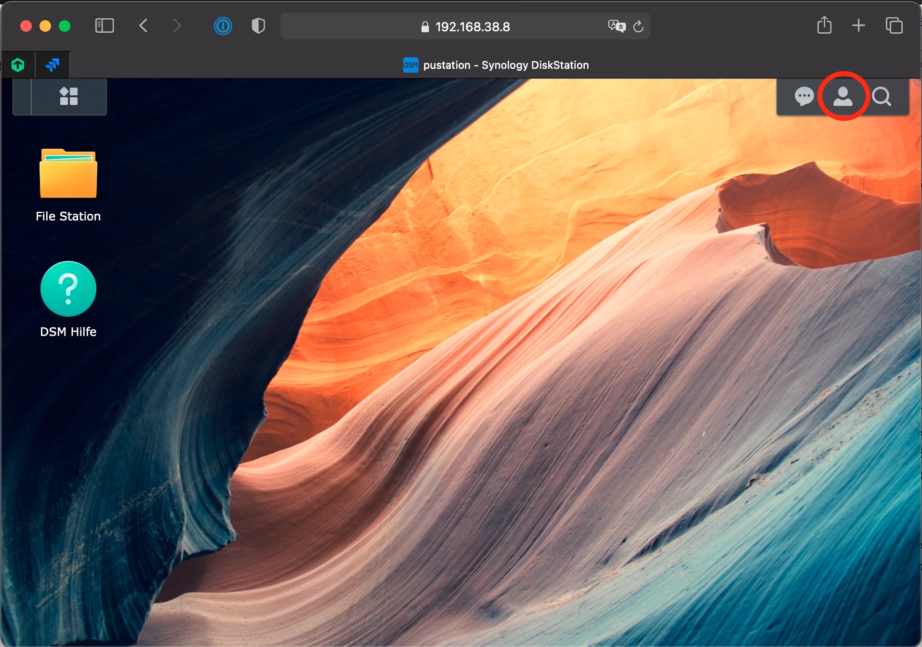Screen dimensions: 922x647
Task: Click the translate page icon in address bar
Action: pyautogui.click(x=616, y=26)
